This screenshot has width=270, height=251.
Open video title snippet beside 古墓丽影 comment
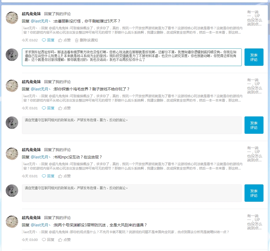point(255,18)
